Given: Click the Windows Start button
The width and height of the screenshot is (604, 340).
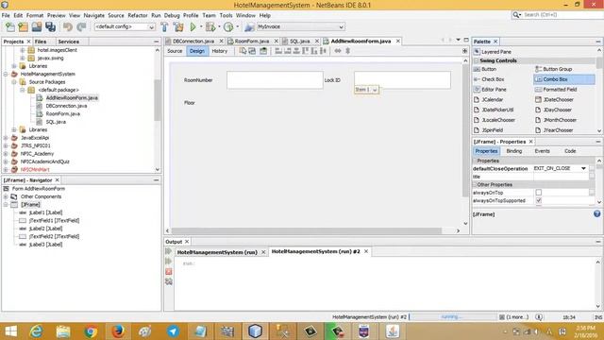Looking at the screenshot, I should pyautogui.click(x=10, y=331).
